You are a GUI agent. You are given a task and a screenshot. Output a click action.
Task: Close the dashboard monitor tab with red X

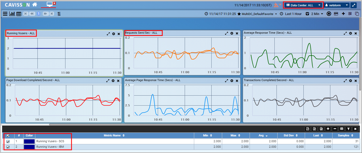tap(54, 3)
